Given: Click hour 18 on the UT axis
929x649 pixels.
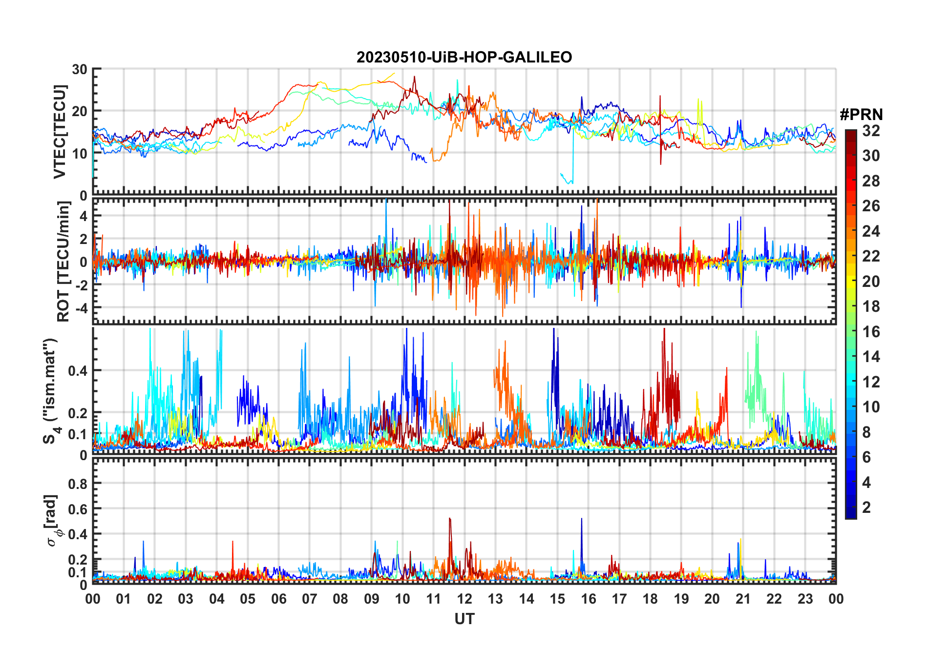Looking at the screenshot, I should coord(650,599).
